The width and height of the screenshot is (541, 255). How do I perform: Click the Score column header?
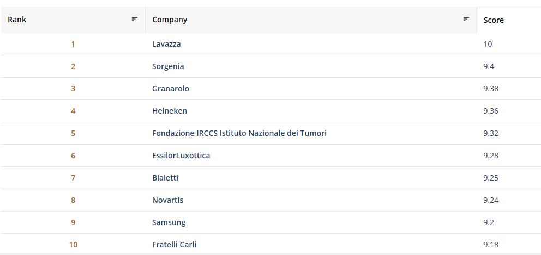494,20
